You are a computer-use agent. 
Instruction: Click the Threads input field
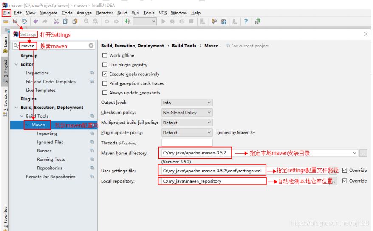187,143
